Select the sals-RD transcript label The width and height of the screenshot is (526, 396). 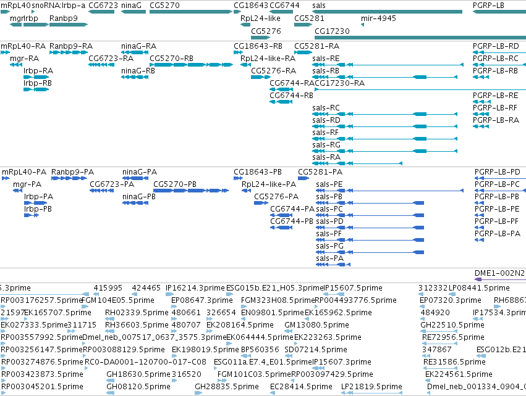pos(326,120)
